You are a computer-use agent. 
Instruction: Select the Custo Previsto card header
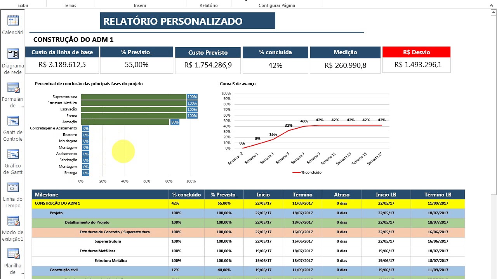click(208, 52)
